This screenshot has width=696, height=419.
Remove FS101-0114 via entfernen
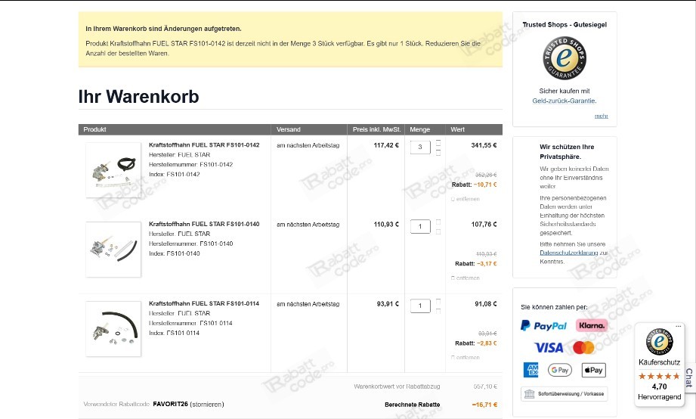tap(466, 357)
